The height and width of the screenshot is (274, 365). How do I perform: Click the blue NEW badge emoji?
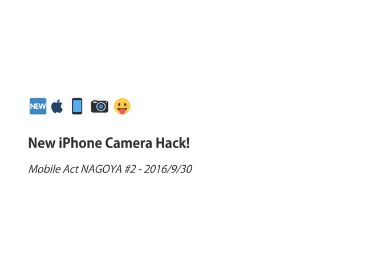point(38,106)
